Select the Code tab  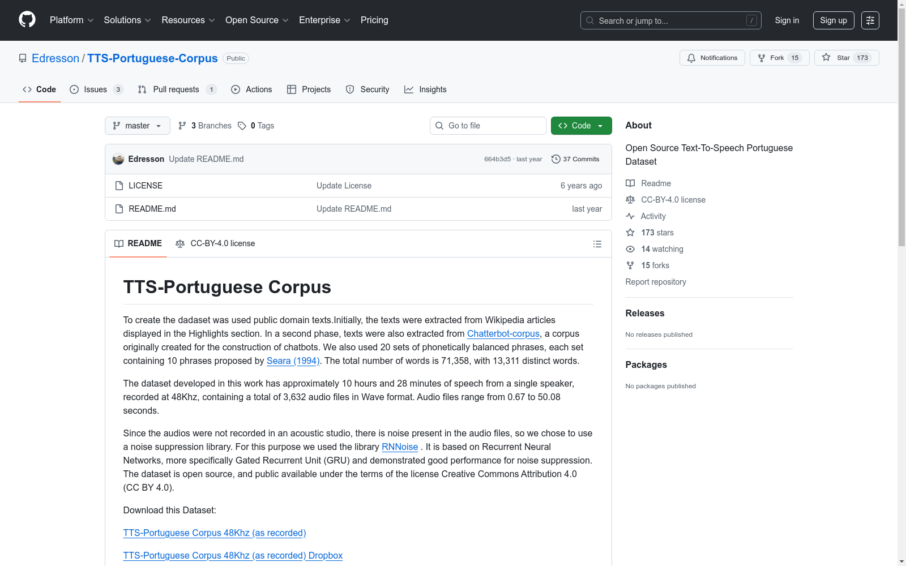(39, 89)
